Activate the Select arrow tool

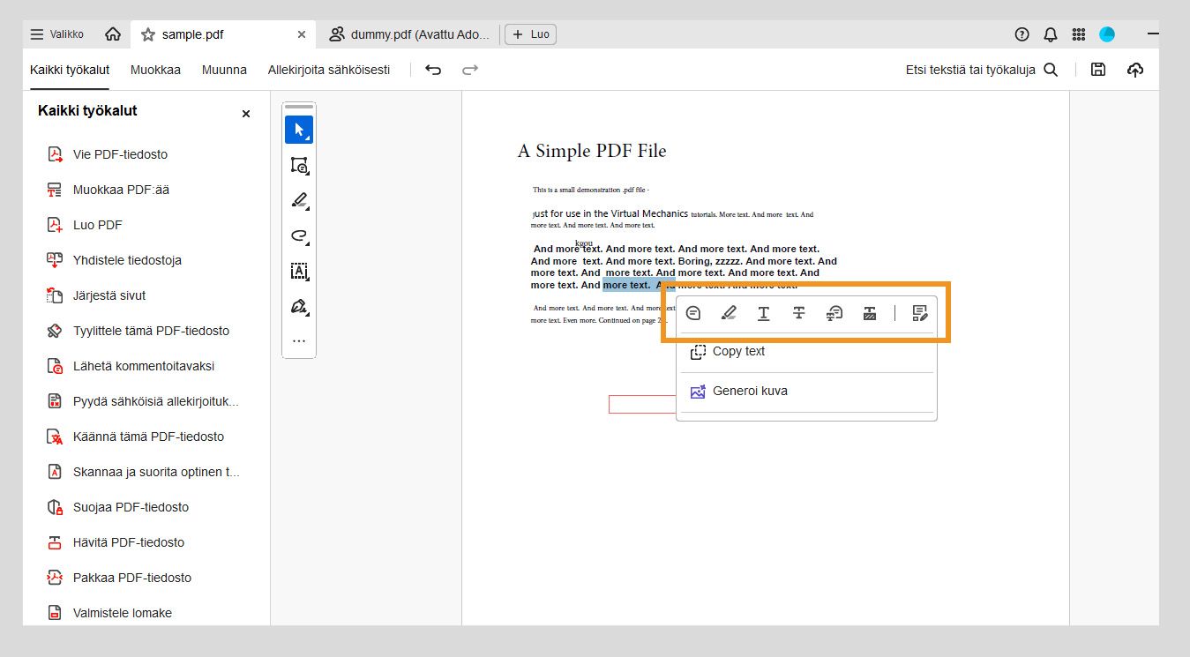pyautogui.click(x=299, y=130)
